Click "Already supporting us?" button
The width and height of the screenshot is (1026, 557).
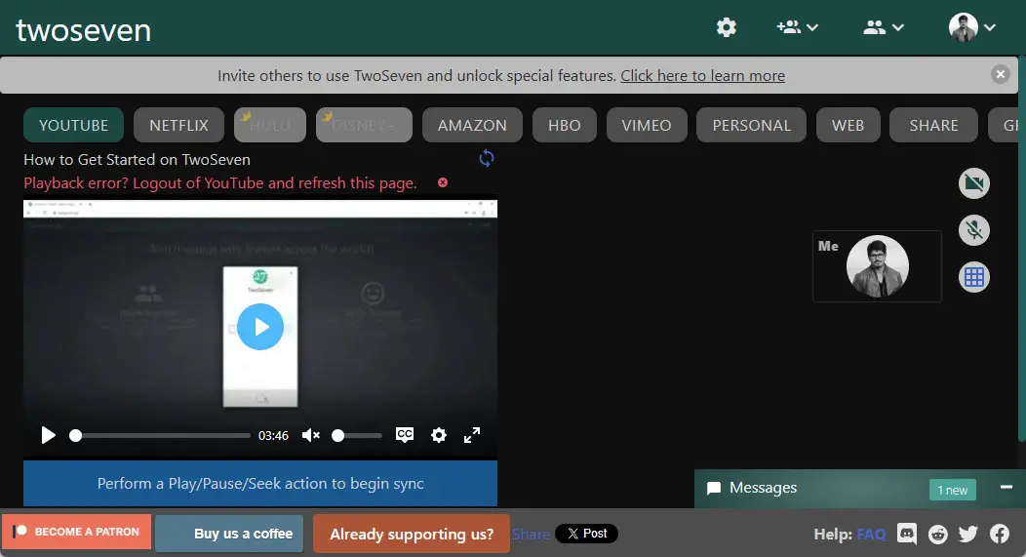point(412,534)
